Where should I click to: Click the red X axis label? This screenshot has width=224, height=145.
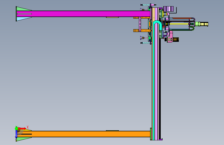(x=28, y=127)
